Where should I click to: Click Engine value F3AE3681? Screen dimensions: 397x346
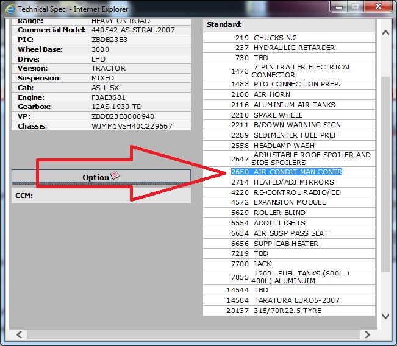pos(109,97)
